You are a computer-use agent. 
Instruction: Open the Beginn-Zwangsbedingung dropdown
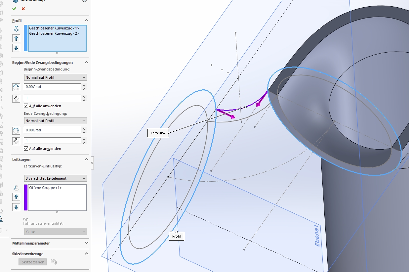(56, 77)
